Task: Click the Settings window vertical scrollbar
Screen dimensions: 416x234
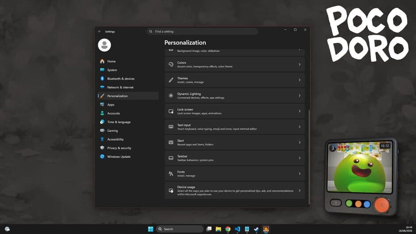Action: [309, 157]
